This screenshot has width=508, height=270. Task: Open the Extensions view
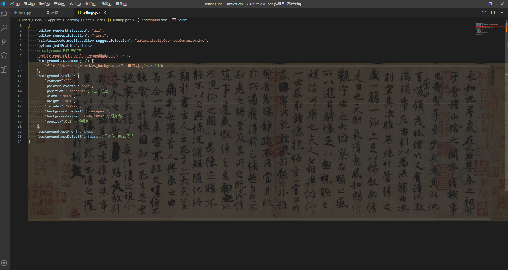pos(4,69)
